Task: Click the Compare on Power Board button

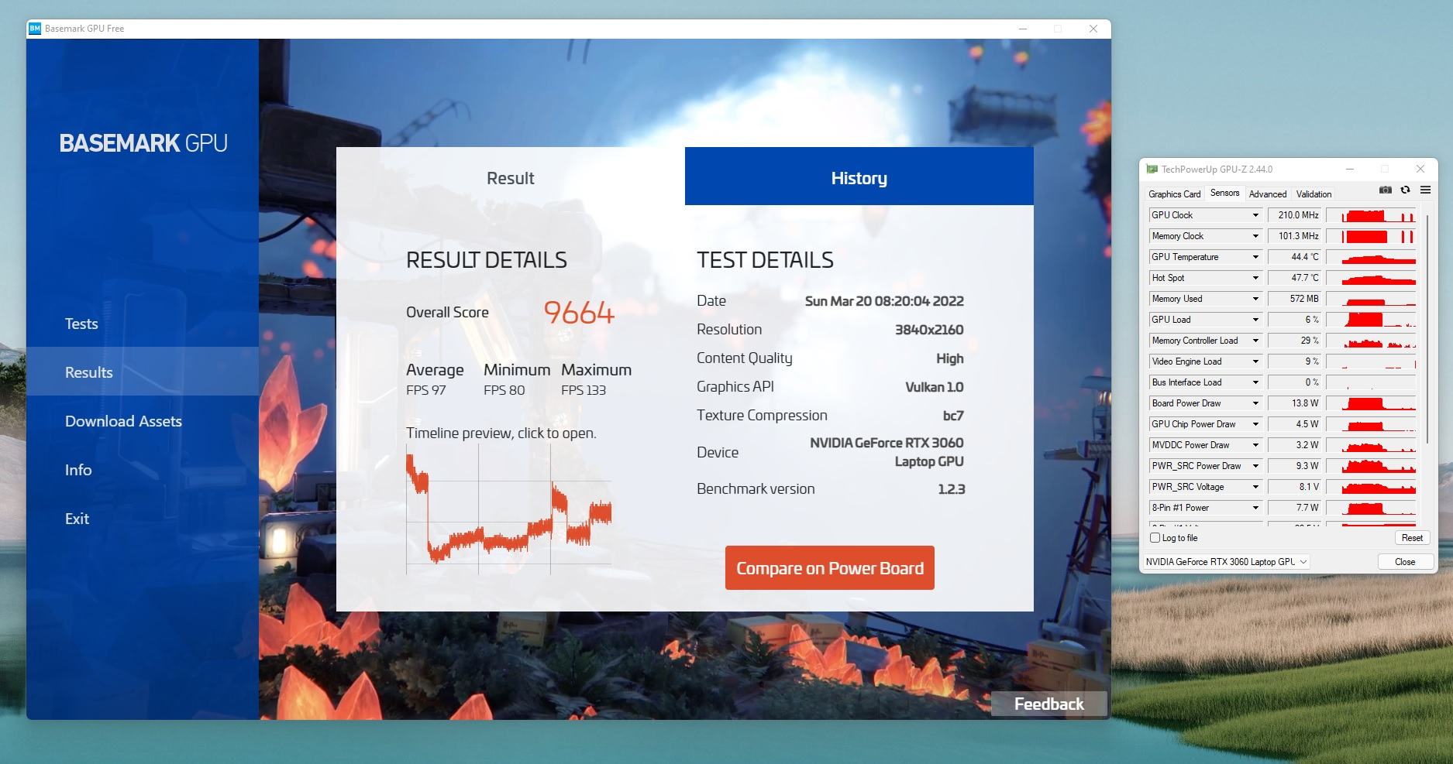Action: [x=830, y=568]
